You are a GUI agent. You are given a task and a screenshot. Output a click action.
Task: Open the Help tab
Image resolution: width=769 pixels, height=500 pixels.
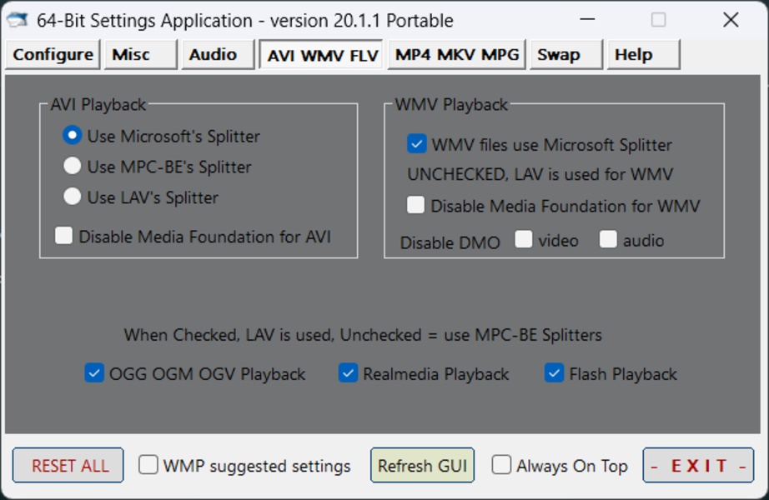[643, 55]
